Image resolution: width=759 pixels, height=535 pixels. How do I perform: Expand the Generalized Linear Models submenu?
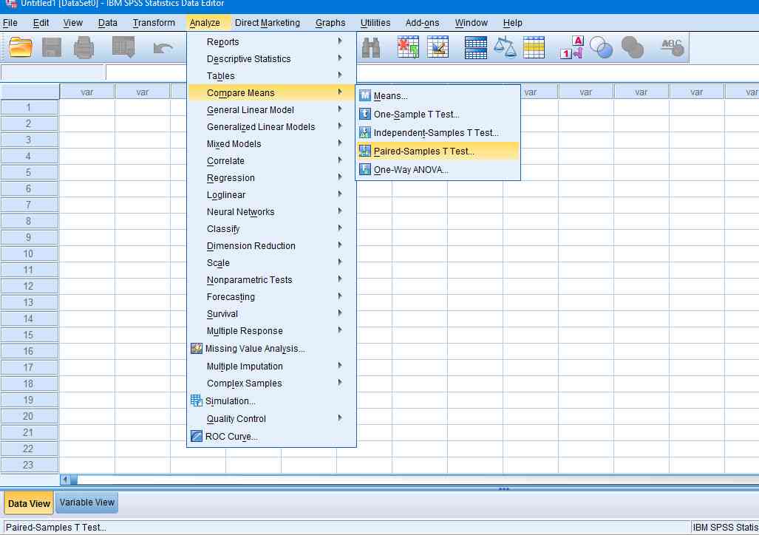pos(271,127)
